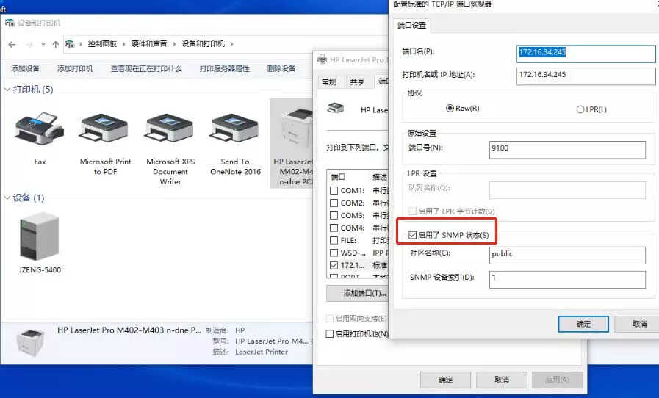Select the Raw(R) protocol radio button

pos(451,109)
